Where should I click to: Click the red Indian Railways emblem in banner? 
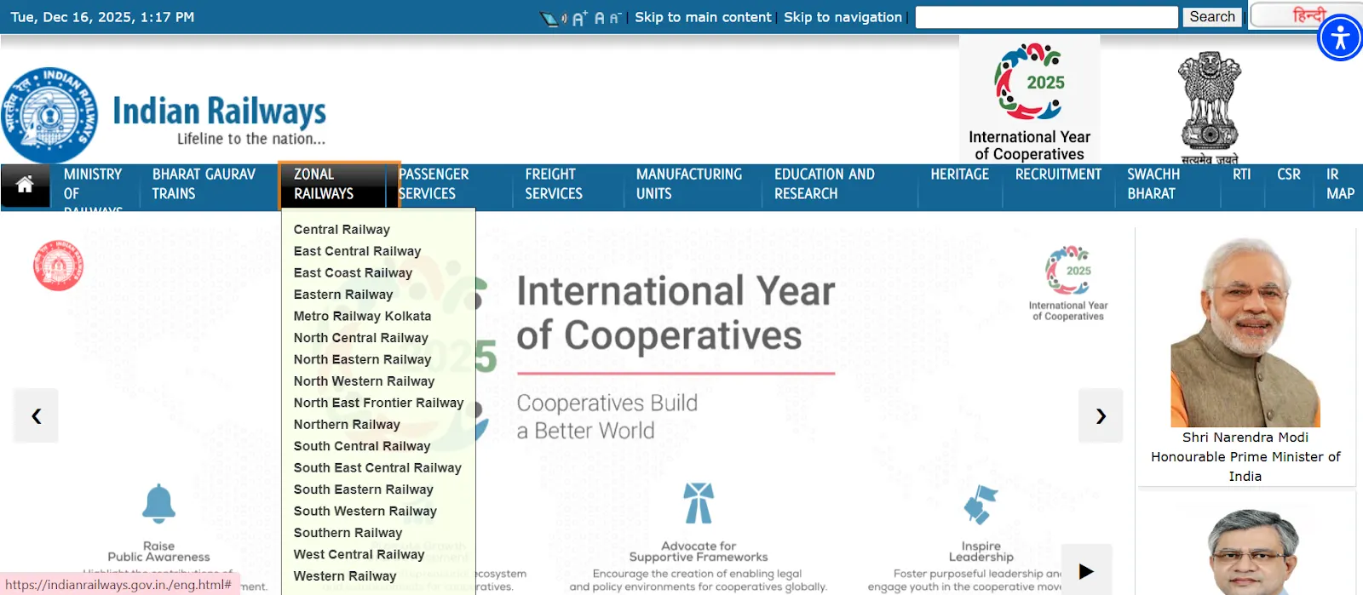tap(58, 266)
